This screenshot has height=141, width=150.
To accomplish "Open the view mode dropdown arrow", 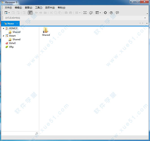I will (100, 13).
